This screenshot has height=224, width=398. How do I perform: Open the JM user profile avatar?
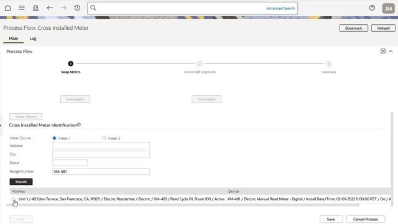[x=388, y=8]
